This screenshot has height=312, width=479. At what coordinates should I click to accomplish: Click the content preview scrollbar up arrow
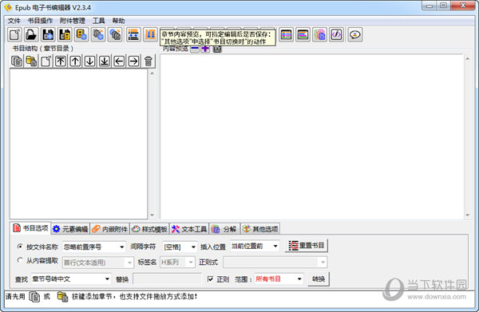click(468, 58)
